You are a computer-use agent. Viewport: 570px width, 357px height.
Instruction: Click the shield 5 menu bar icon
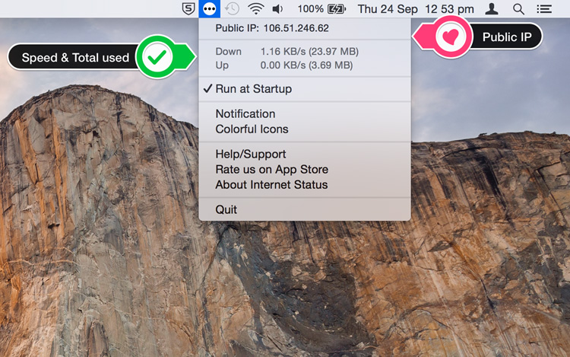click(188, 9)
